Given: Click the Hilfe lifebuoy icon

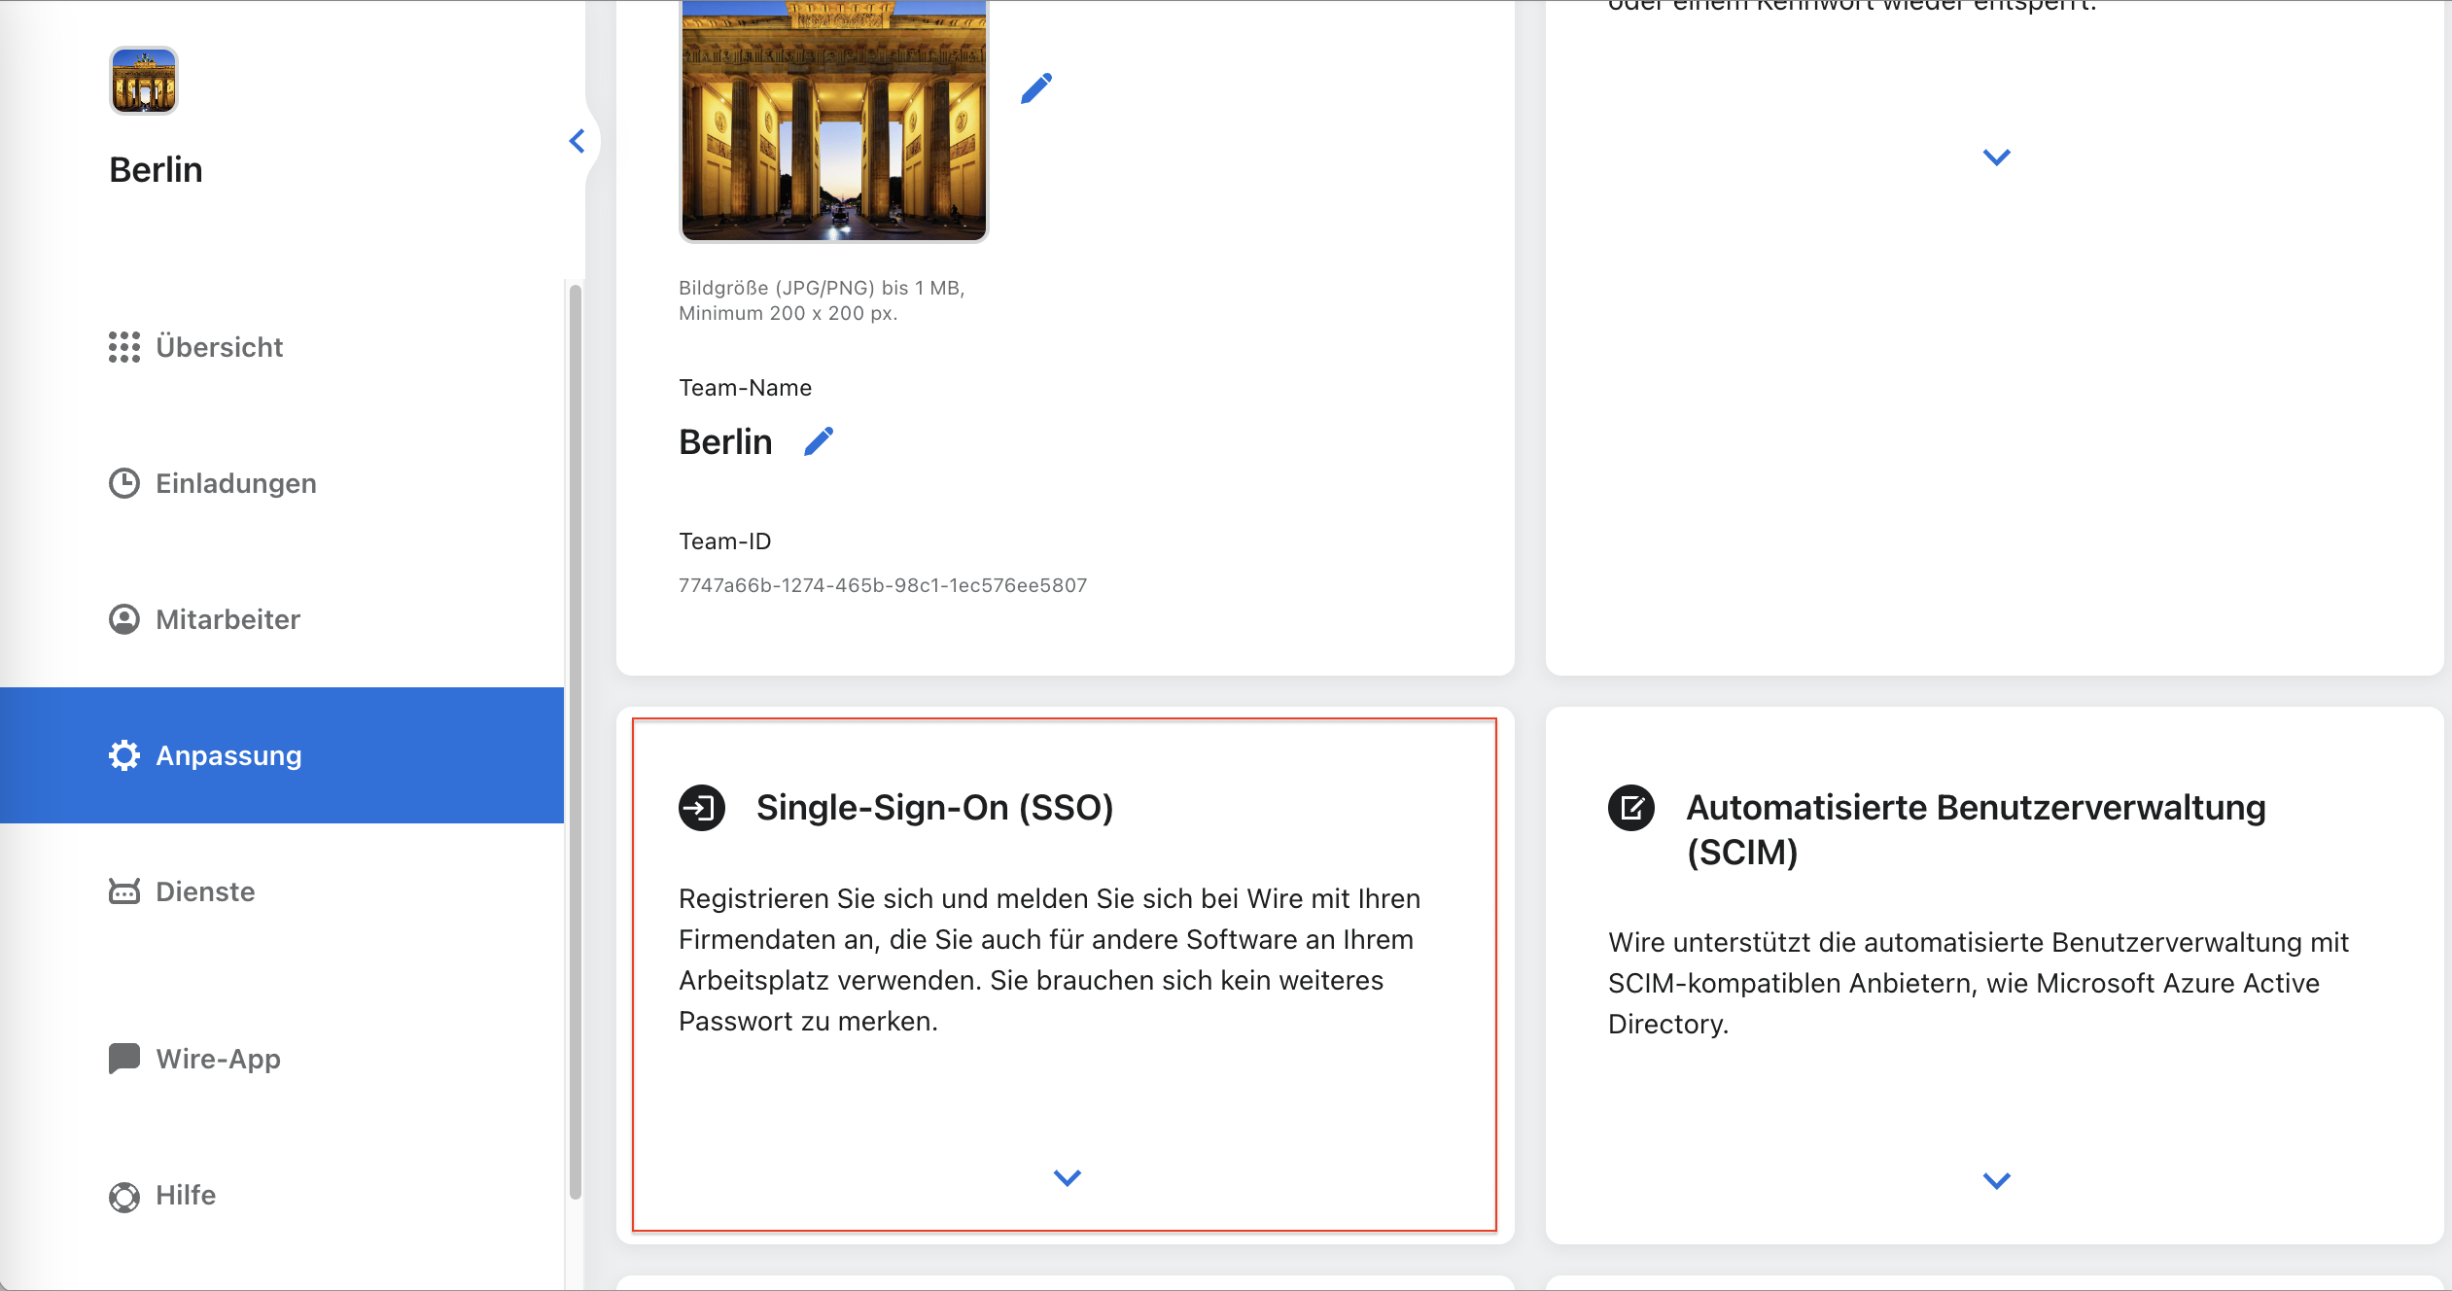Looking at the screenshot, I should tap(124, 1196).
